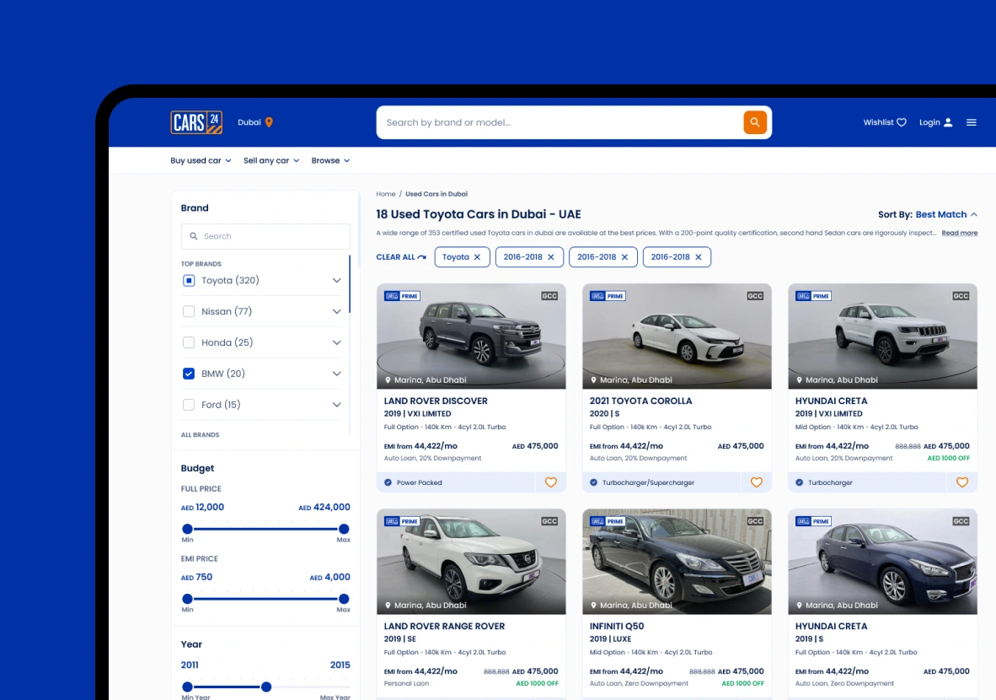Click GCC badge on Toyota Corolla card
This screenshot has height=700, width=996.
755,296
